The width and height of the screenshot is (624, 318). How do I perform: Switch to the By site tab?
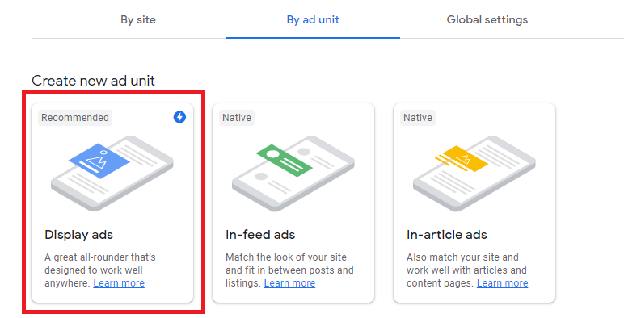click(138, 20)
